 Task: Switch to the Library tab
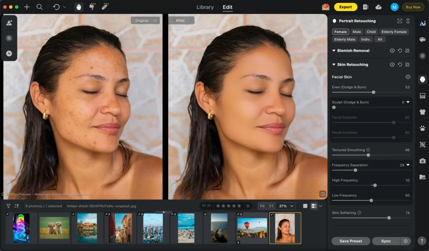click(x=205, y=7)
